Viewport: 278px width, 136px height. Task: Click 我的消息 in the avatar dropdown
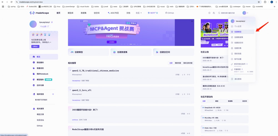(x=242, y=54)
